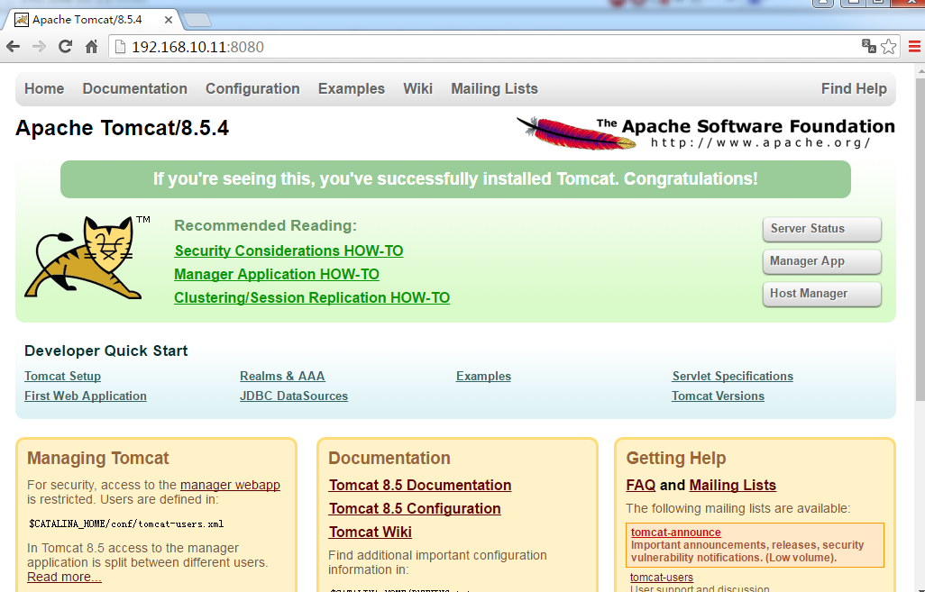Close the Apache Tomcat/8.5.4 tab

168,20
